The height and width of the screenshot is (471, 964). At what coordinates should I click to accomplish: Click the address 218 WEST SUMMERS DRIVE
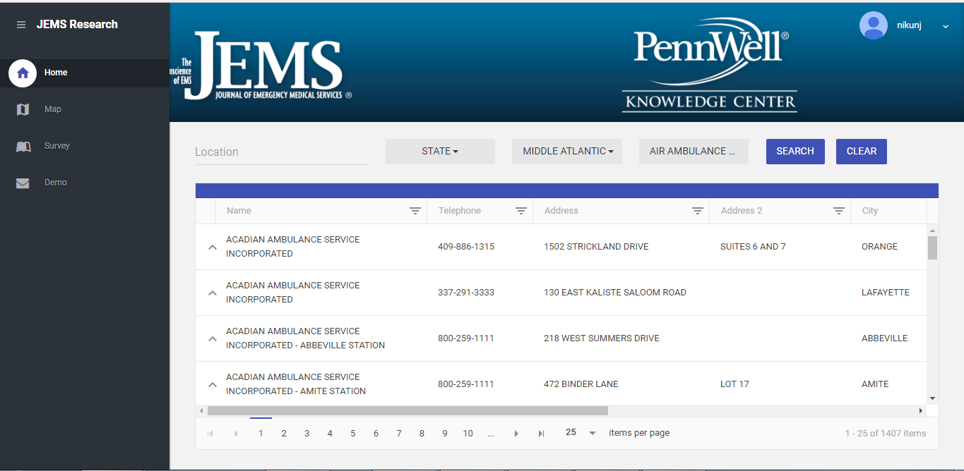tap(602, 338)
